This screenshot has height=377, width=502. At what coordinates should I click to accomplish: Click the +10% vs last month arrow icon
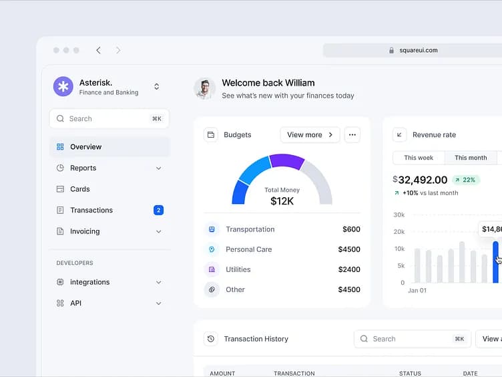[x=397, y=193]
